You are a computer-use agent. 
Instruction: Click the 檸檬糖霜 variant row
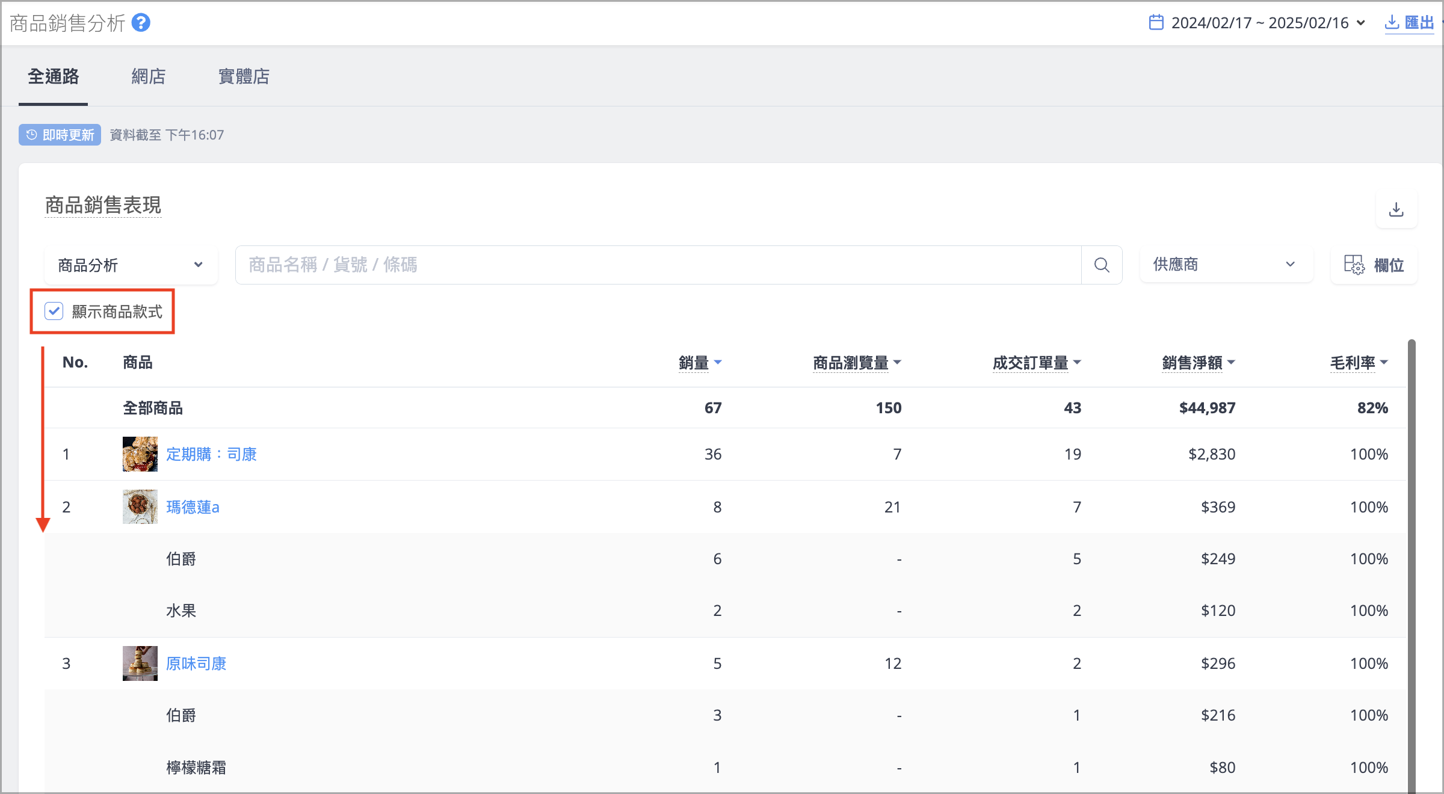[725, 768]
